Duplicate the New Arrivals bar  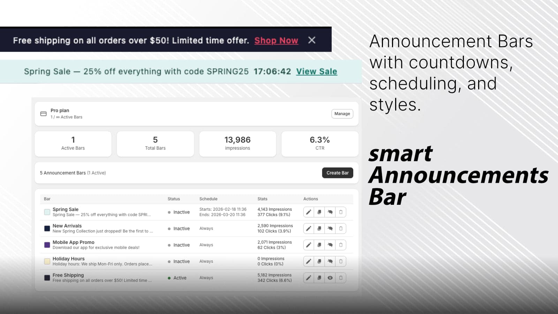[x=319, y=229]
